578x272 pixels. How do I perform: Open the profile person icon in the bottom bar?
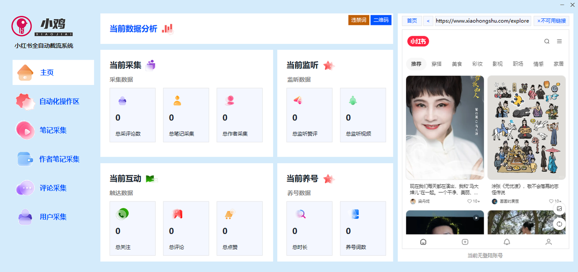(x=549, y=242)
